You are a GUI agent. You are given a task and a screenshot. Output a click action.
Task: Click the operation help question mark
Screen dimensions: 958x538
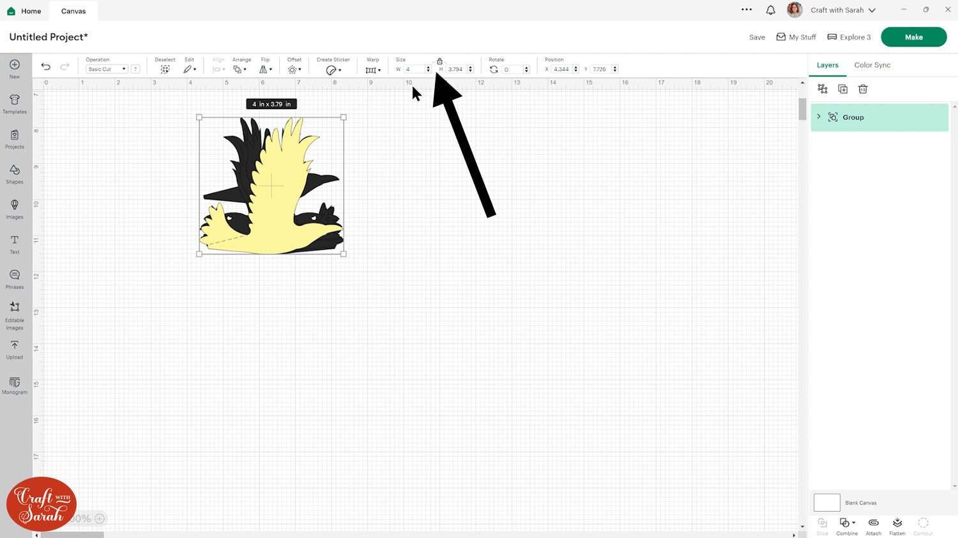coord(135,69)
